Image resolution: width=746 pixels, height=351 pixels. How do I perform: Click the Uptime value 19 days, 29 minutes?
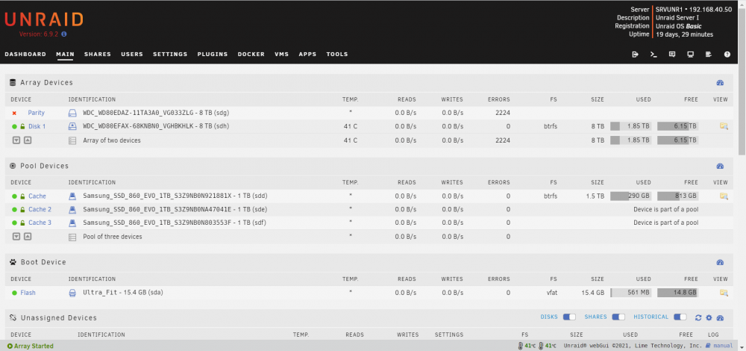tap(684, 34)
